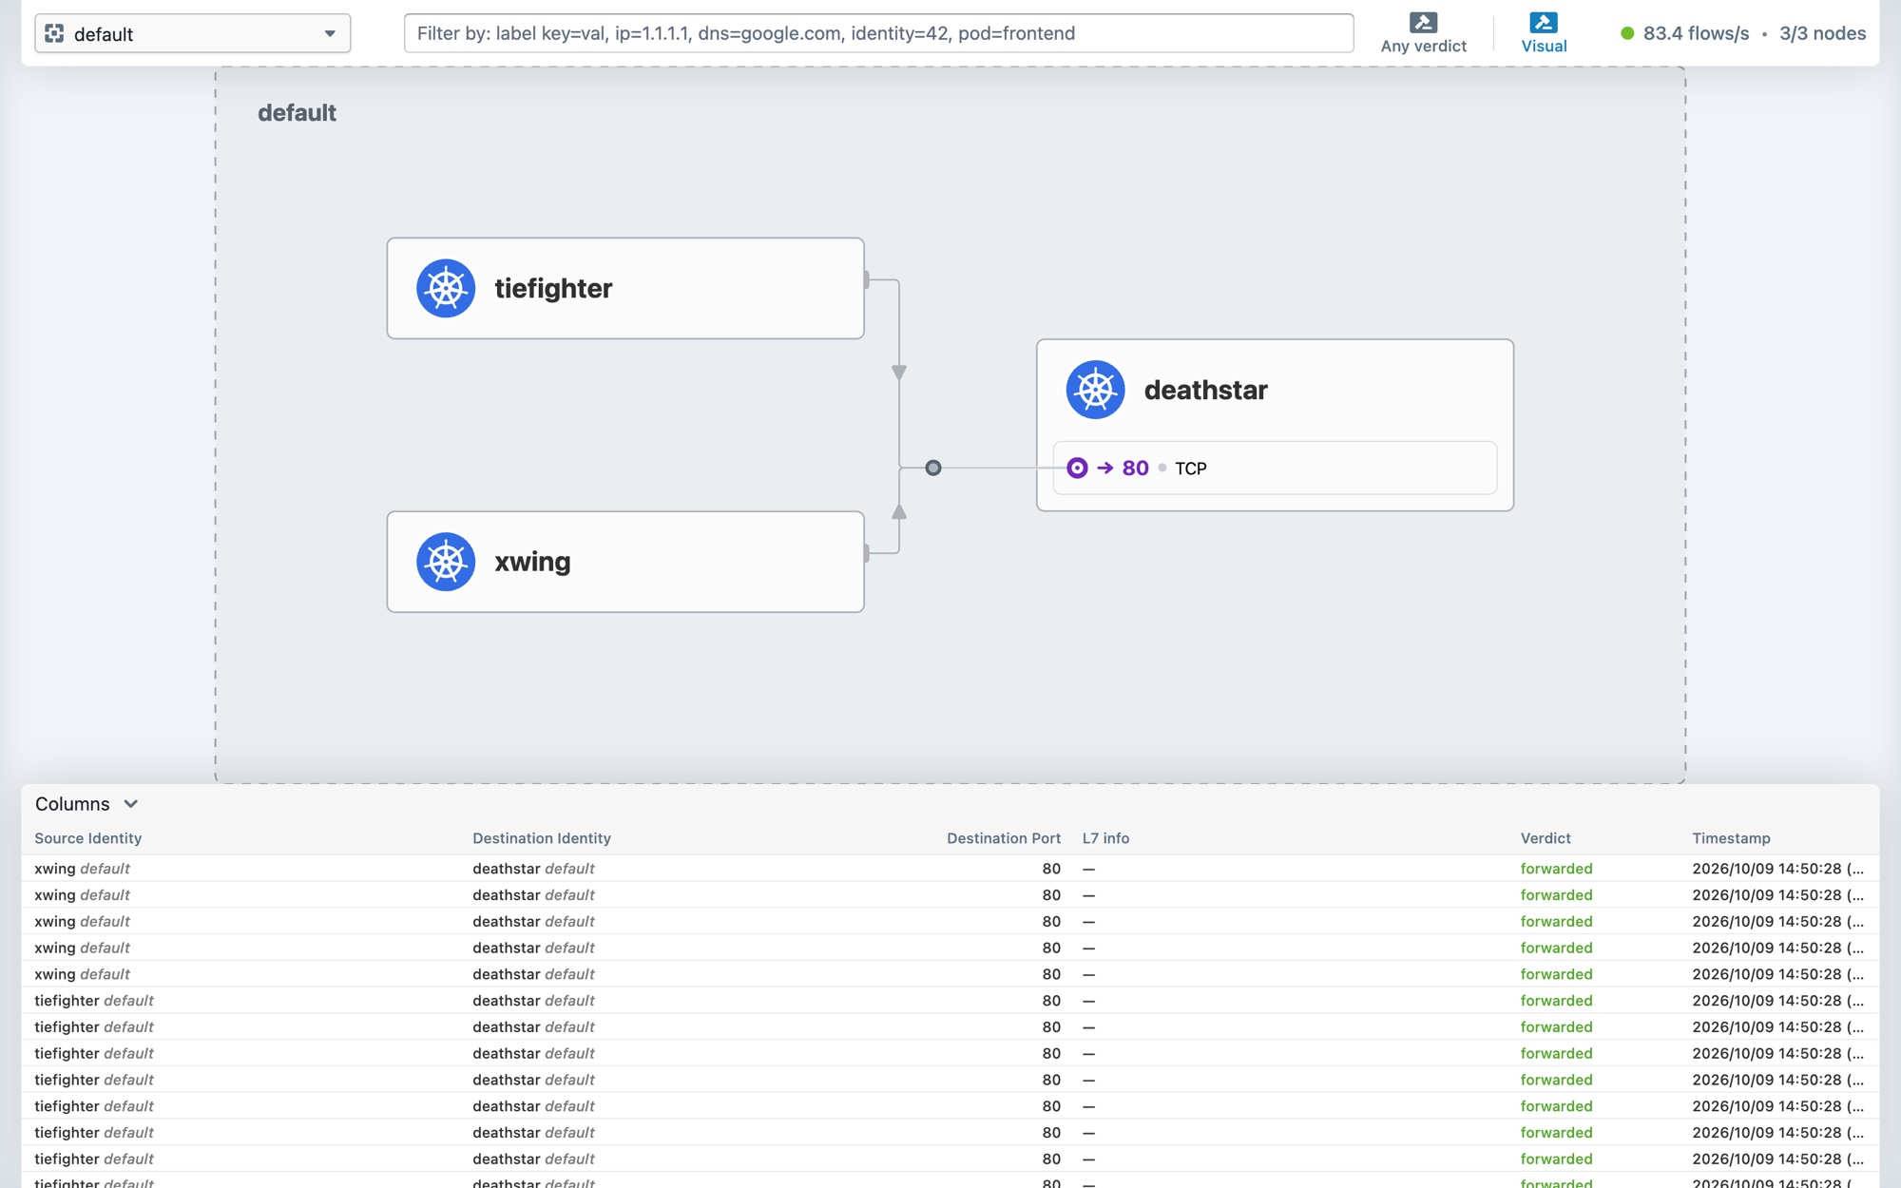Click the 80 TCP port row

[x=1275, y=468]
